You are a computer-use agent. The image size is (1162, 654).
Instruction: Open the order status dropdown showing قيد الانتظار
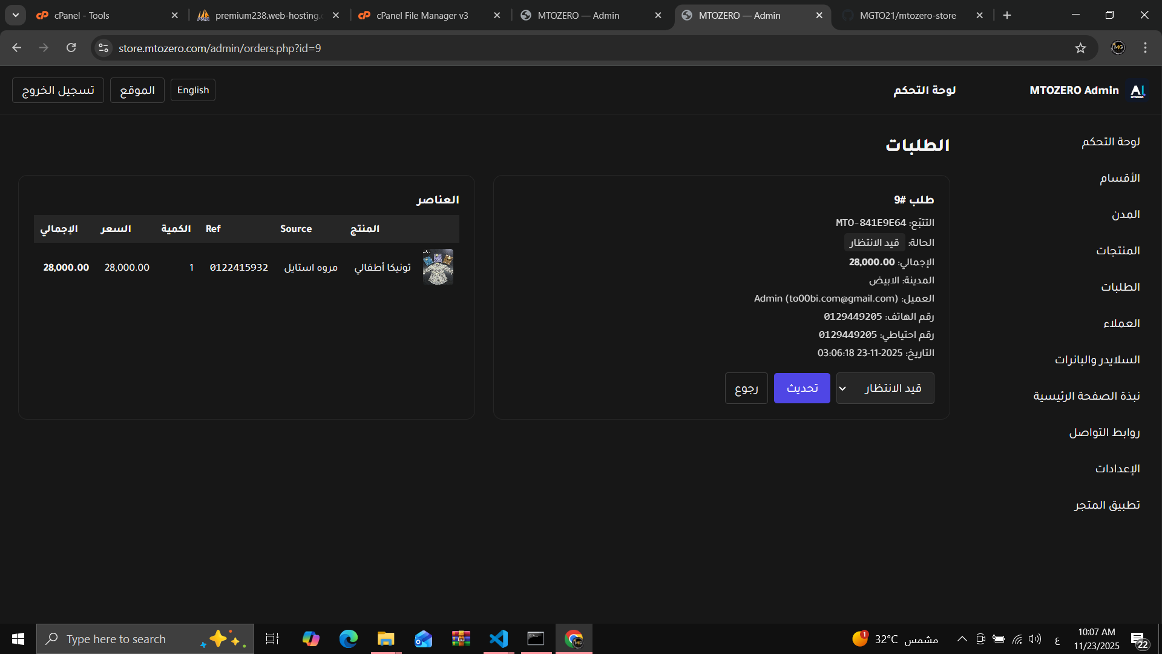pos(885,388)
